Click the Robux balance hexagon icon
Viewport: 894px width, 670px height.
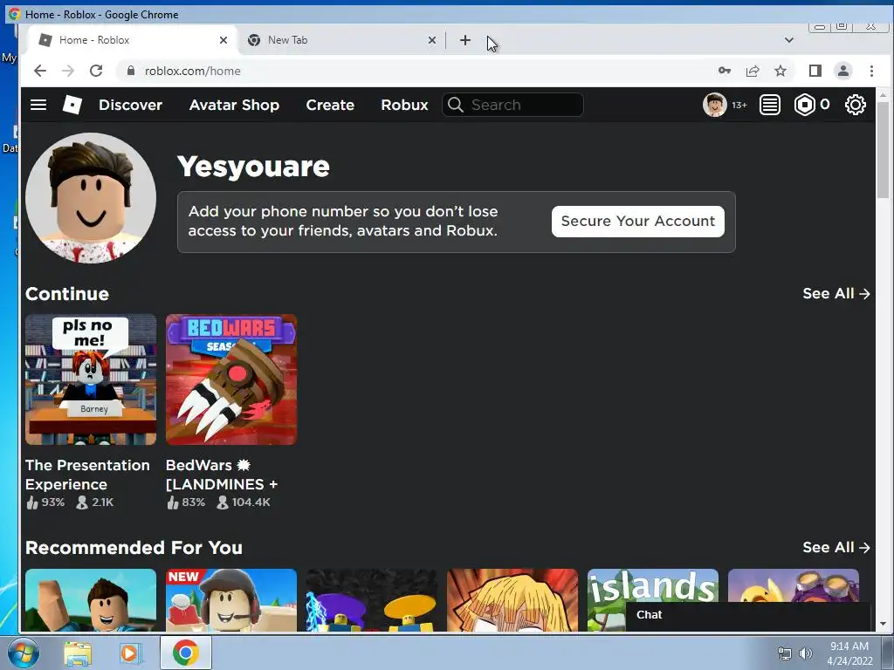(x=804, y=105)
